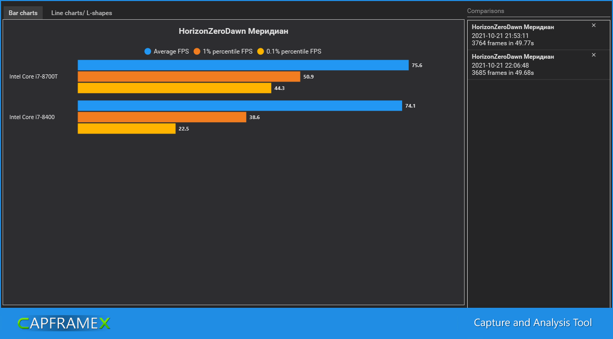This screenshot has width=613, height=339.
Task: Click the i7-8400 Average FPS blue bar
Action: pyautogui.click(x=240, y=106)
